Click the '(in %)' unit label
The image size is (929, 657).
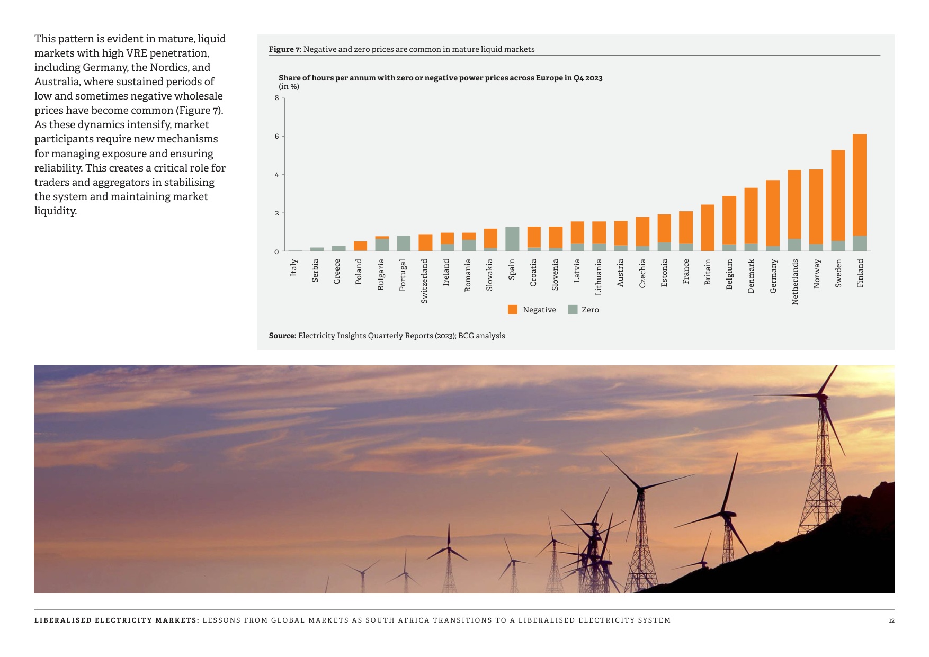[289, 87]
